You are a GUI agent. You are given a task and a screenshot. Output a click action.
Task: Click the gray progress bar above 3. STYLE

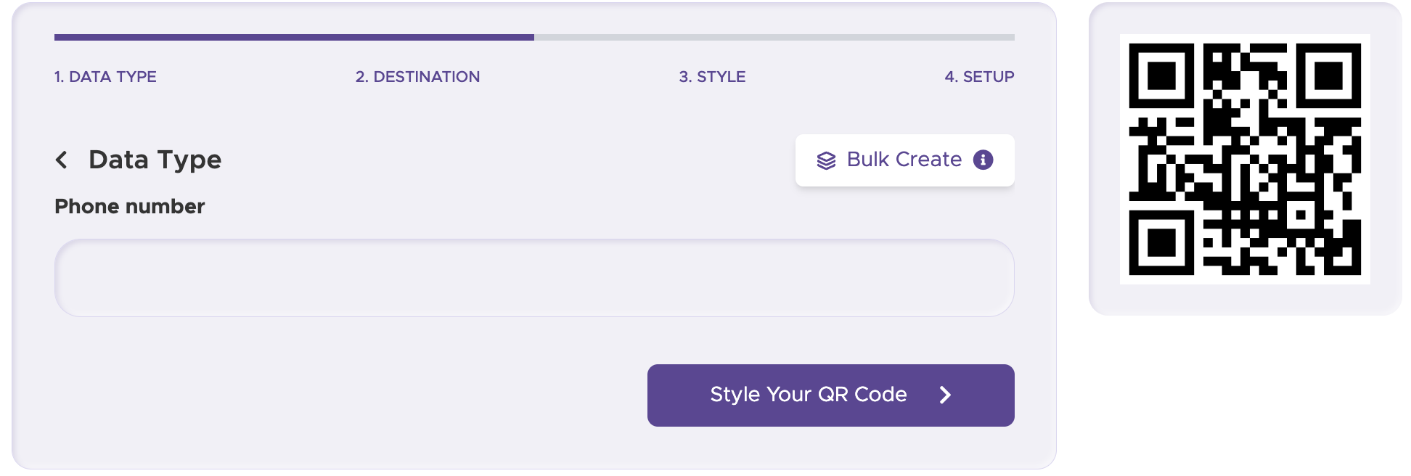[x=712, y=37]
